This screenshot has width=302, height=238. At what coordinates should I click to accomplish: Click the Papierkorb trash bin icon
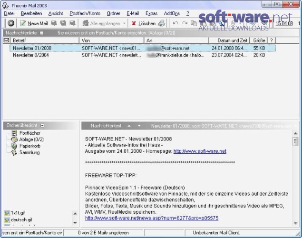click(14, 146)
